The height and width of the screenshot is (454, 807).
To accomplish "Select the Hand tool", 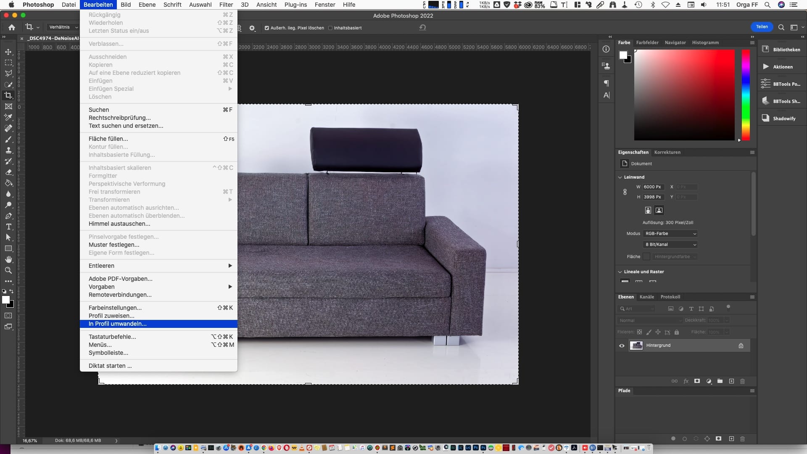I will point(8,259).
